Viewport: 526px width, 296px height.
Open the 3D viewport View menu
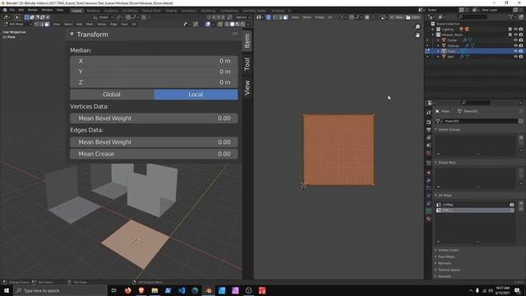tap(57, 24)
